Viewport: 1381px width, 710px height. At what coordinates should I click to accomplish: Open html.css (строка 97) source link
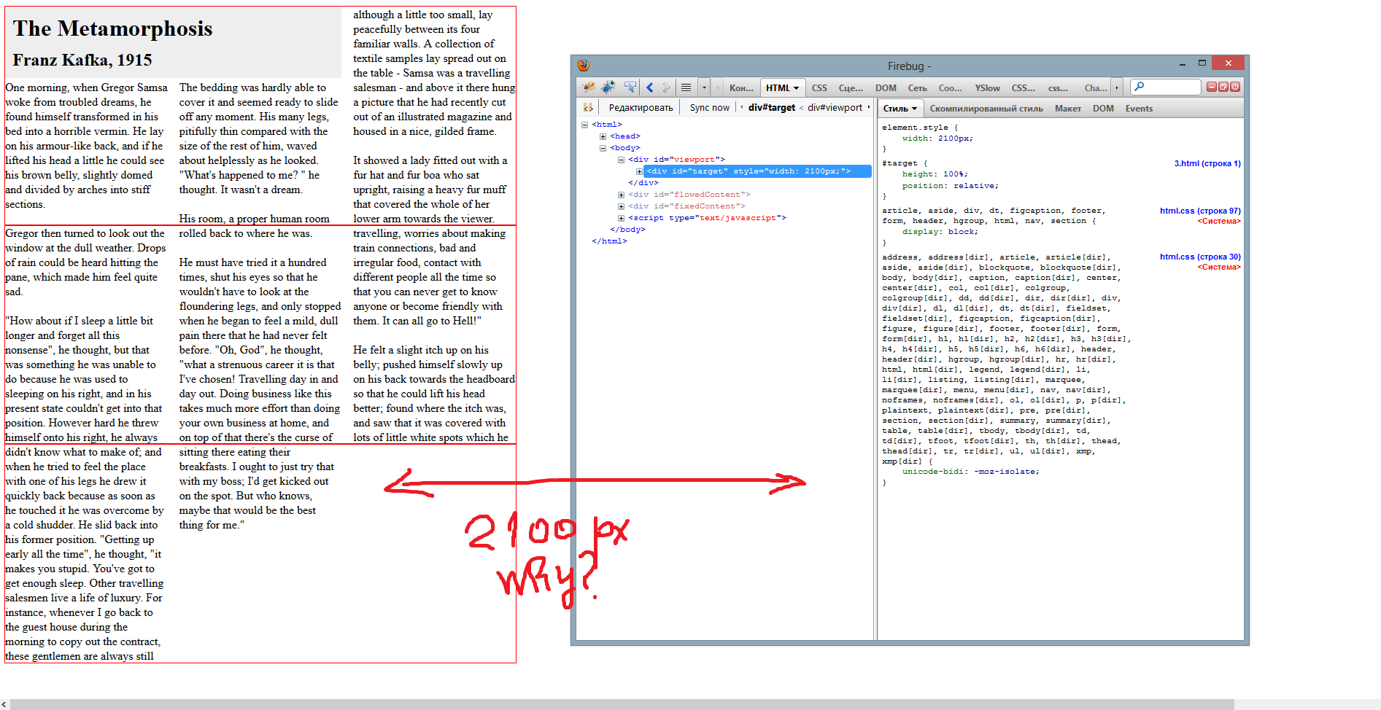[x=1200, y=211]
